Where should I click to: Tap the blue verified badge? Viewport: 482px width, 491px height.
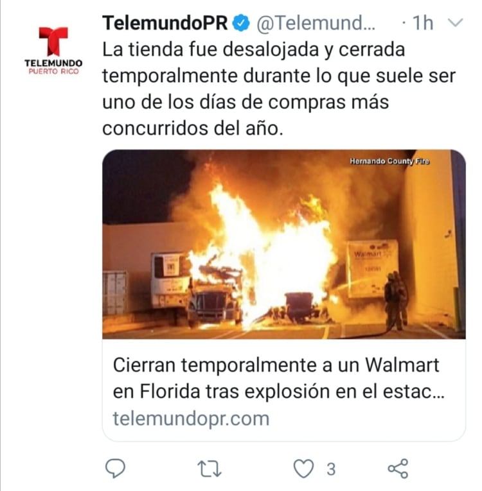tap(241, 23)
